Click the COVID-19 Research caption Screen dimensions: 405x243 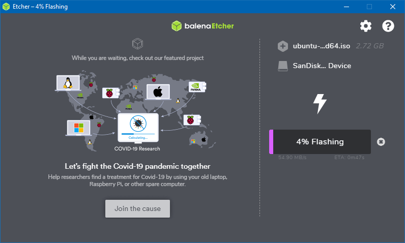pos(137,149)
